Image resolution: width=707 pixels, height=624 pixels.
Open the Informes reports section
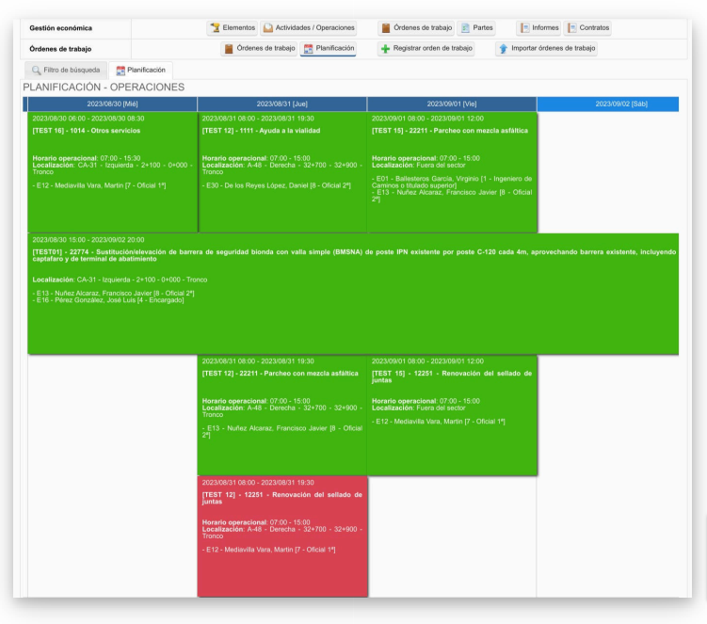[x=538, y=28]
